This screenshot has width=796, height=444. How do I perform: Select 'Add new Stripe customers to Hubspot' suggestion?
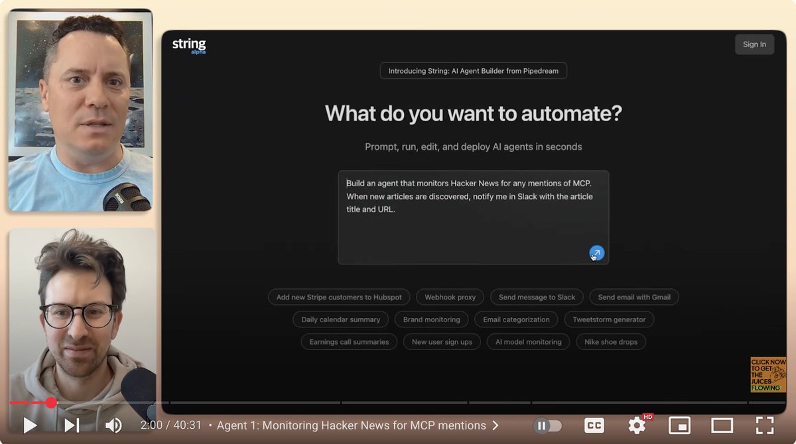[x=339, y=297]
